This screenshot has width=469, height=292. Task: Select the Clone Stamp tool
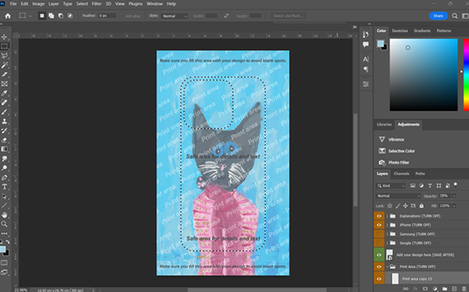tap(4, 121)
